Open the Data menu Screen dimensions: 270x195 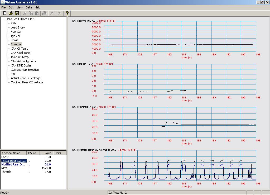28,7
